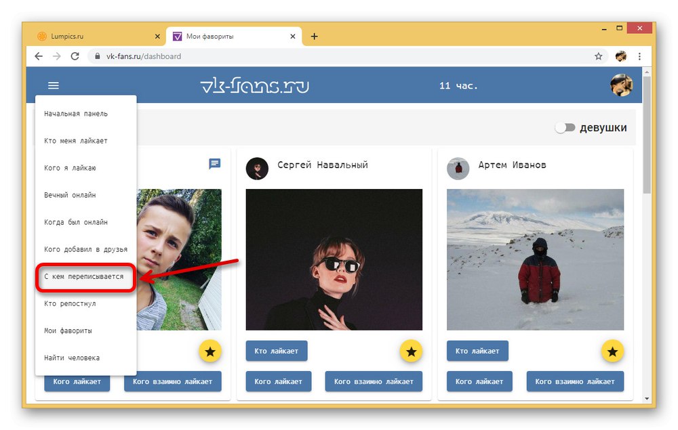Open Chrome profile avatar icon
The height and width of the screenshot is (430, 678).
click(x=621, y=56)
